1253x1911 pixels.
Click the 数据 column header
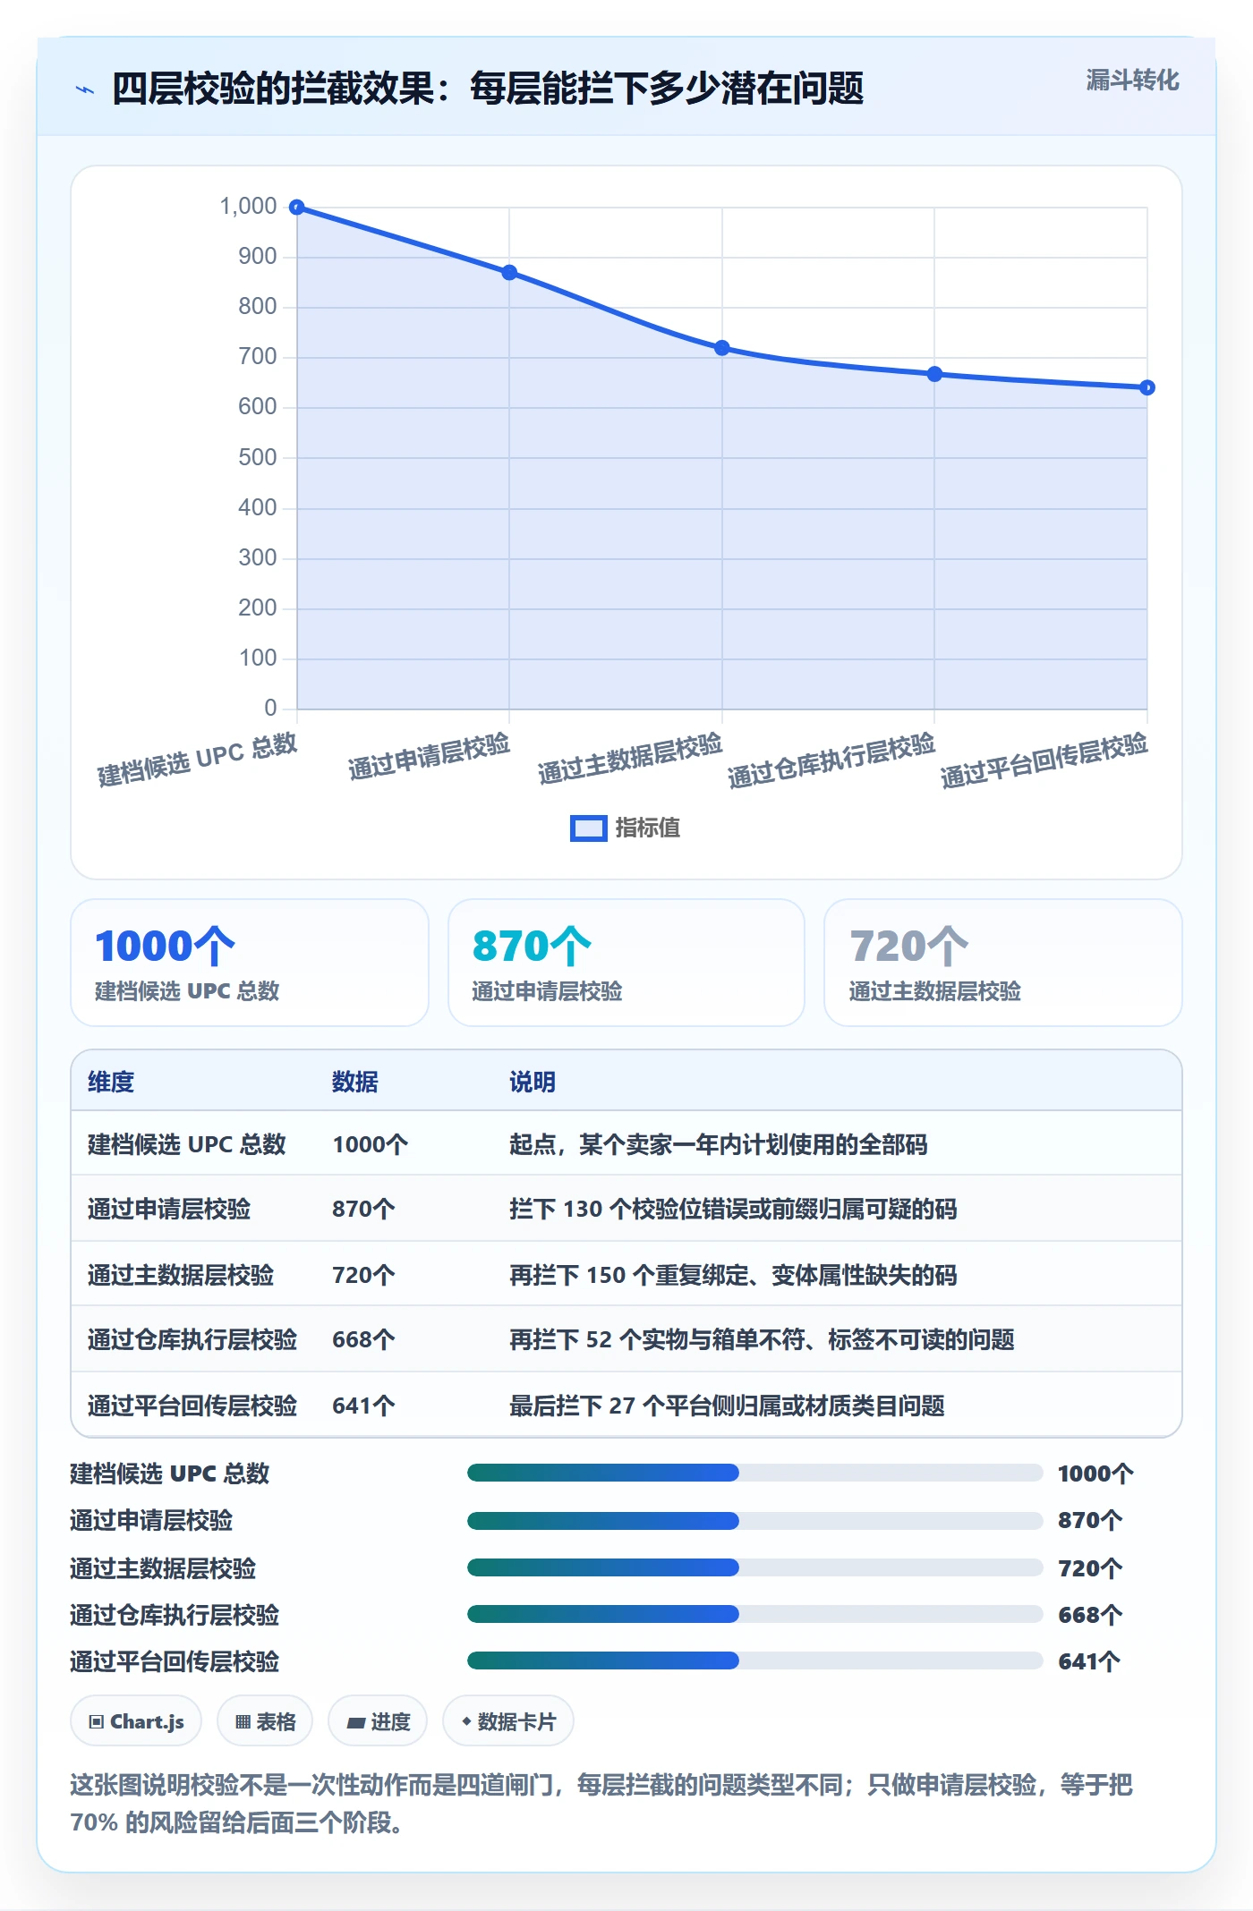click(x=355, y=1082)
